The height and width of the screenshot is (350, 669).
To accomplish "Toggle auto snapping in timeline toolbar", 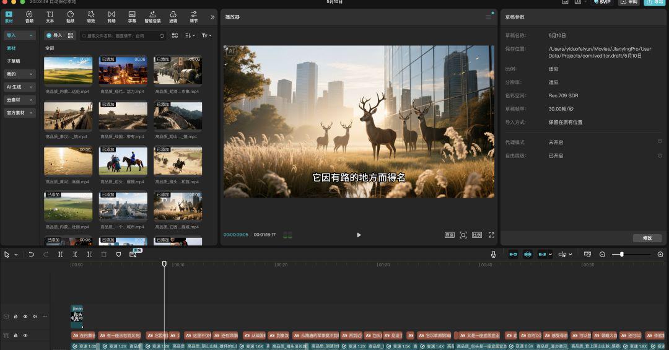I will click(x=528, y=255).
